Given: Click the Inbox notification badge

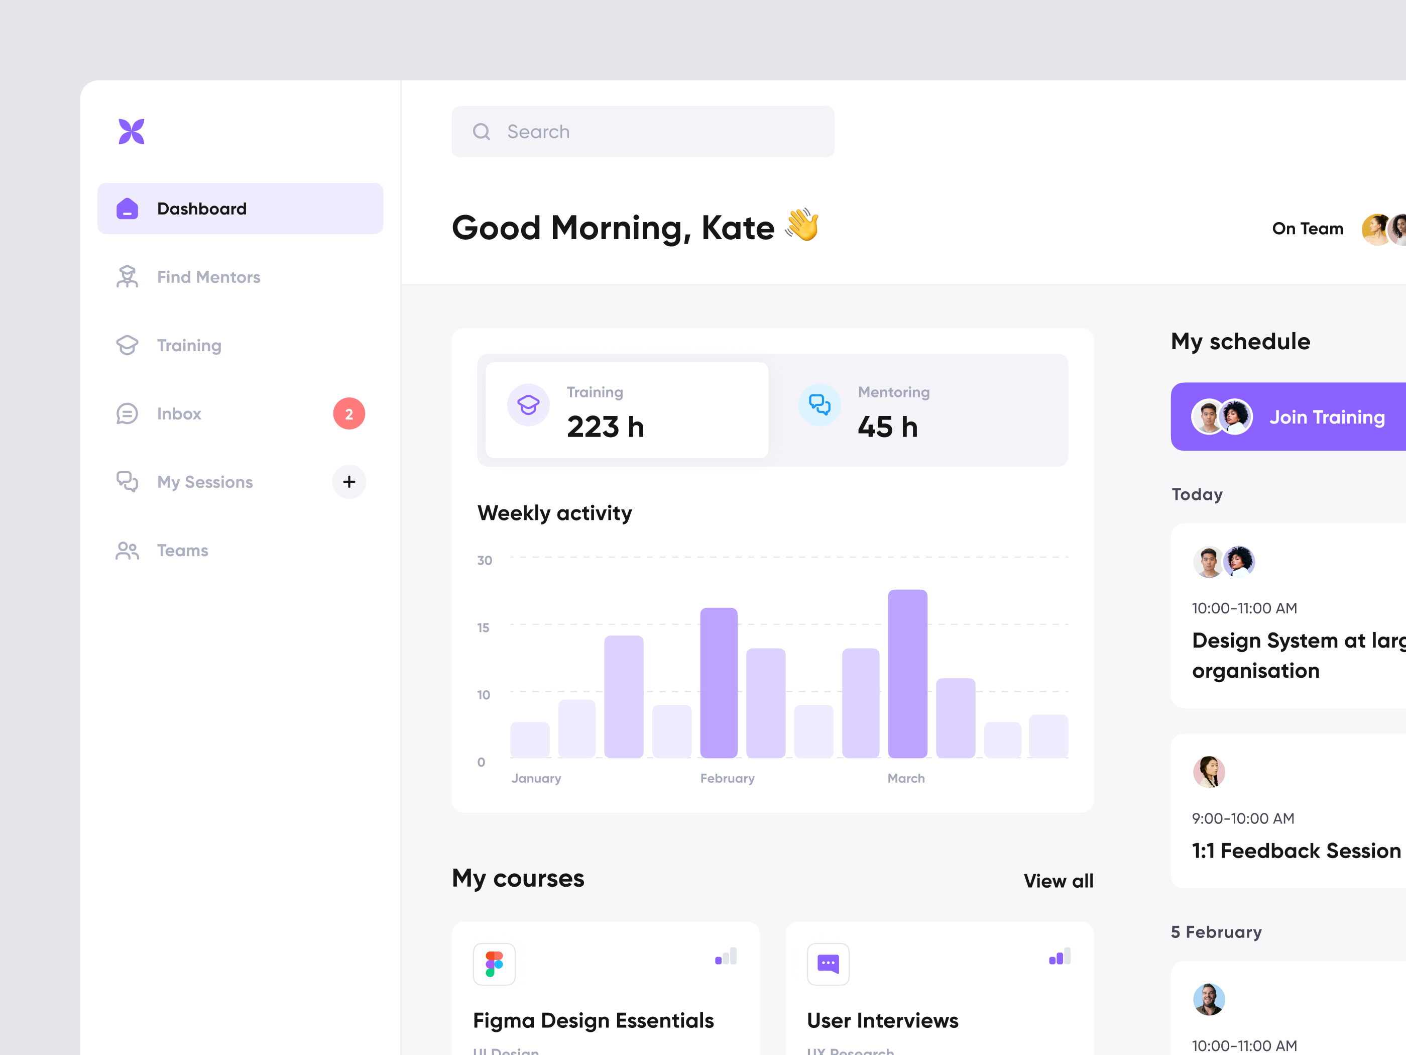Looking at the screenshot, I should [348, 413].
